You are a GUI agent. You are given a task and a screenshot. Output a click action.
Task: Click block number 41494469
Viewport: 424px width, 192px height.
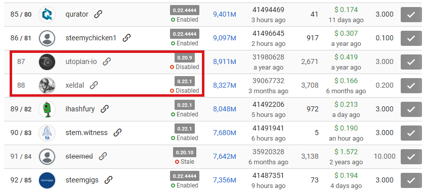pos(268,10)
